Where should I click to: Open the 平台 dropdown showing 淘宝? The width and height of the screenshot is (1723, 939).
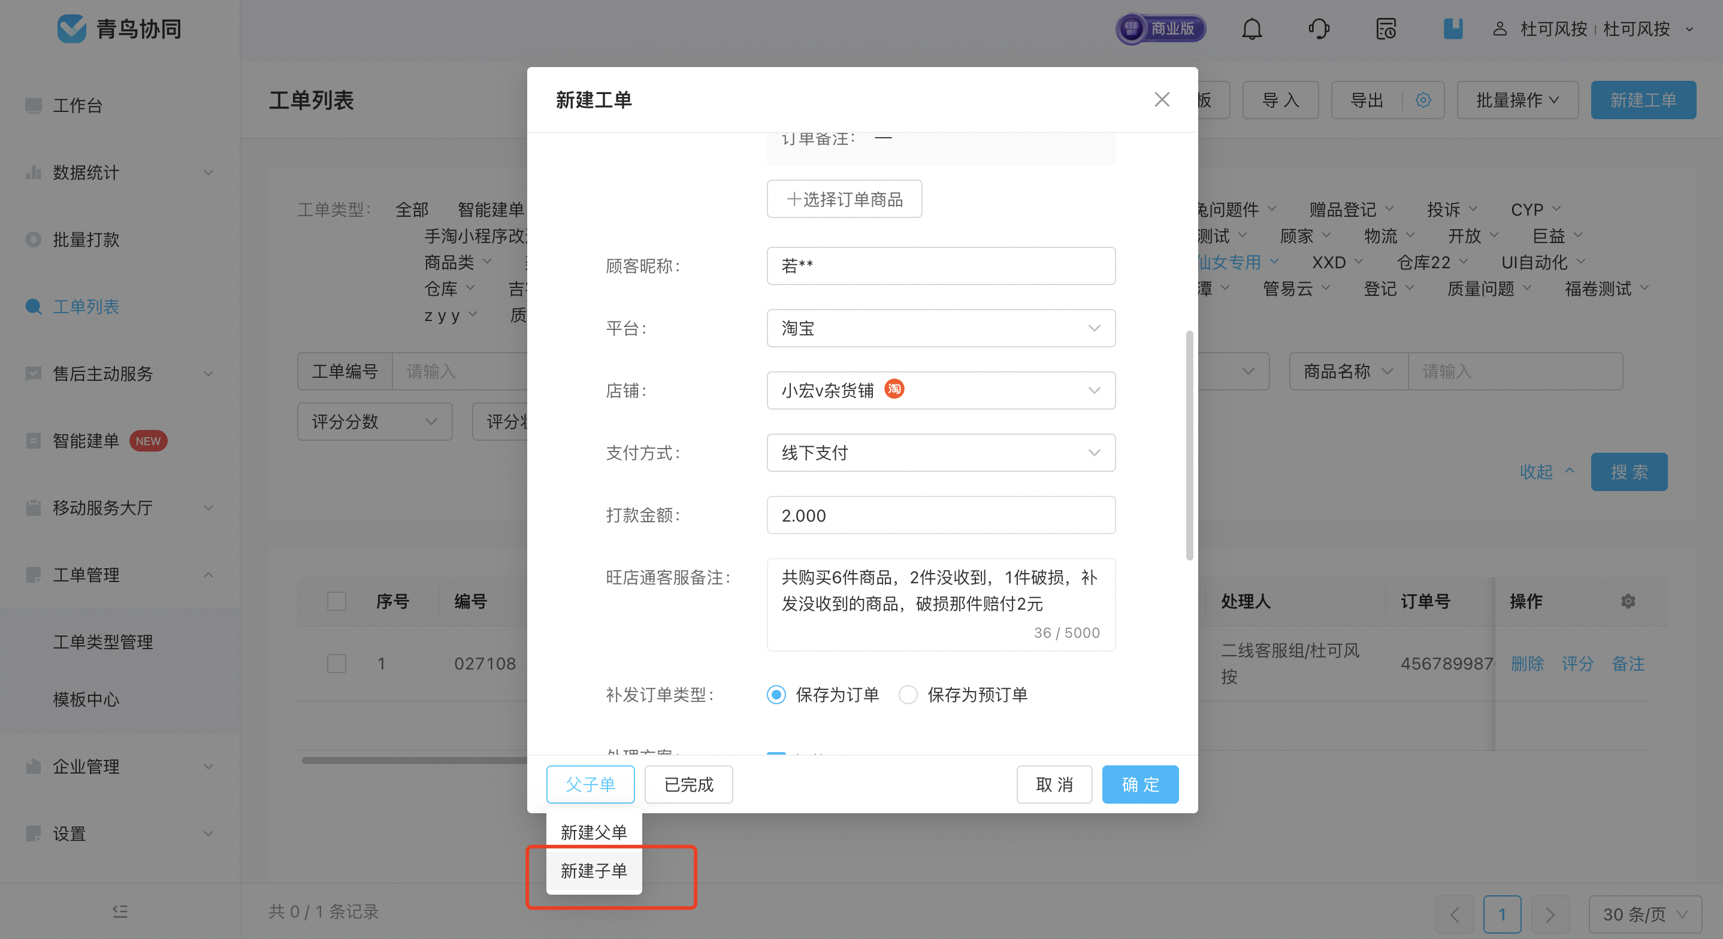coord(941,328)
